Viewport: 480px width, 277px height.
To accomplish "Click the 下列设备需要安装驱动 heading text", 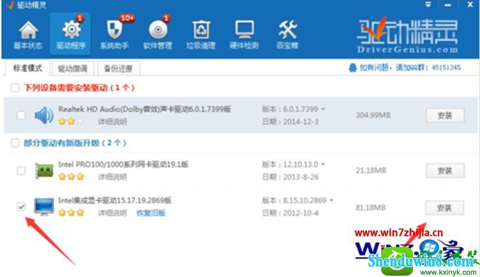I will pos(79,88).
